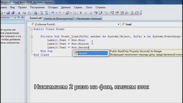183x103 pixels.
Task: Open the Вид menu
Action: tap(13, 7)
